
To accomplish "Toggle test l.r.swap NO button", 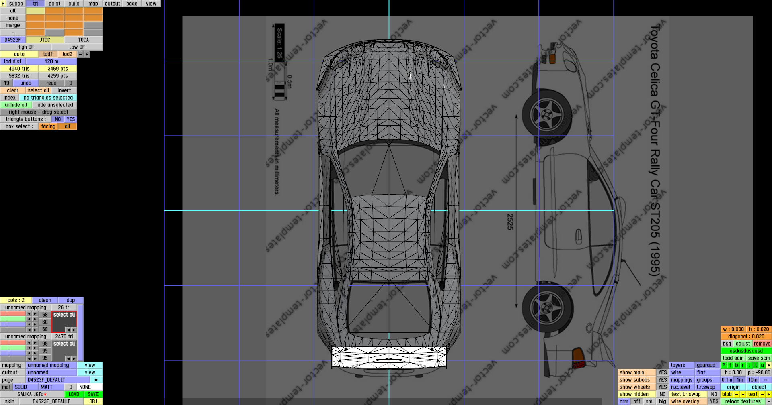I will click(714, 394).
